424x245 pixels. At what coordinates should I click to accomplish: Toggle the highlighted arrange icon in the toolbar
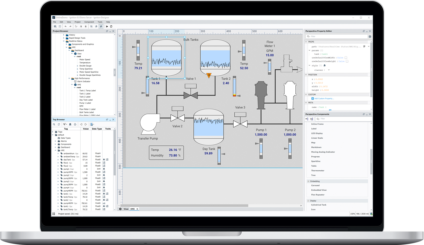click(101, 26)
